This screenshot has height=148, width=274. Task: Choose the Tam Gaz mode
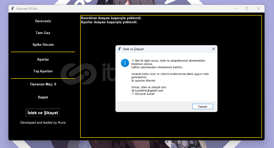coord(43,33)
